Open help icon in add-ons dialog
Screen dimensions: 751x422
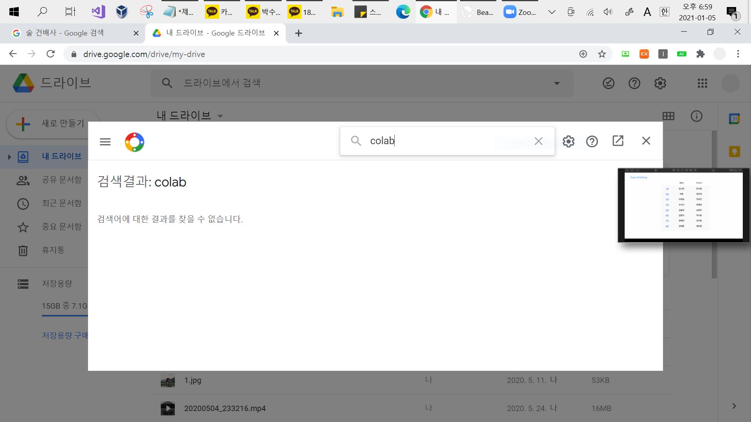pyautogui.click(x=592, y=141)
